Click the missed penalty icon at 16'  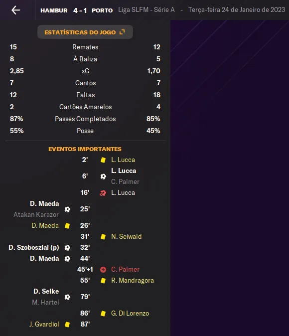click(x=103, y=193)
